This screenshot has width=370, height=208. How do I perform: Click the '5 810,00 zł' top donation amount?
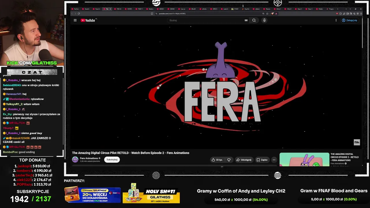41,166
